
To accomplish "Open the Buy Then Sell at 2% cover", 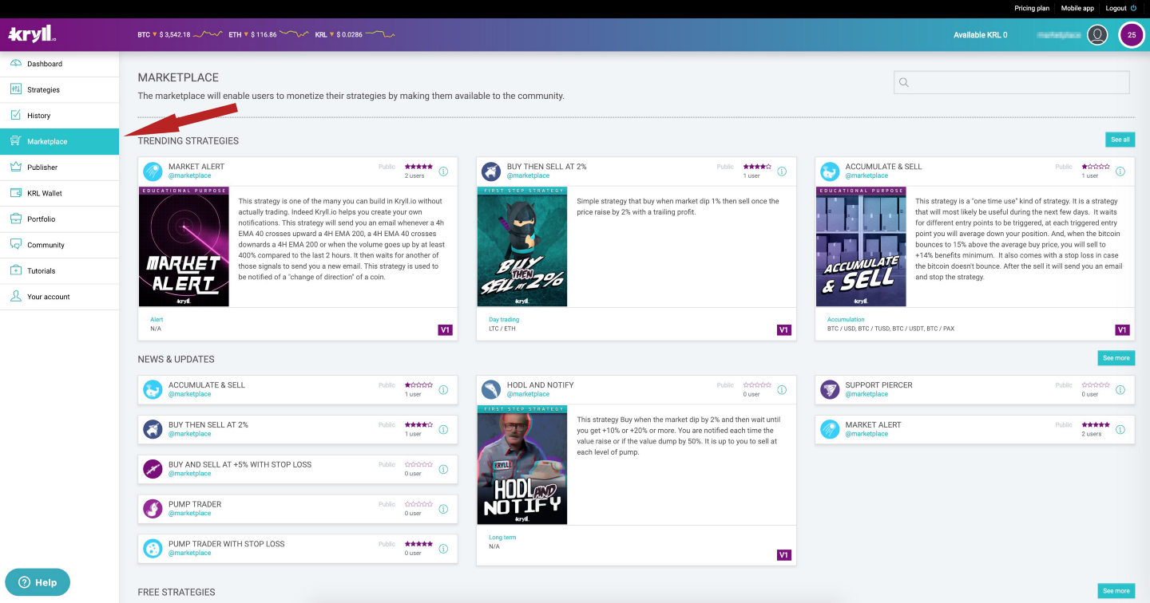I will coord(522,246).
